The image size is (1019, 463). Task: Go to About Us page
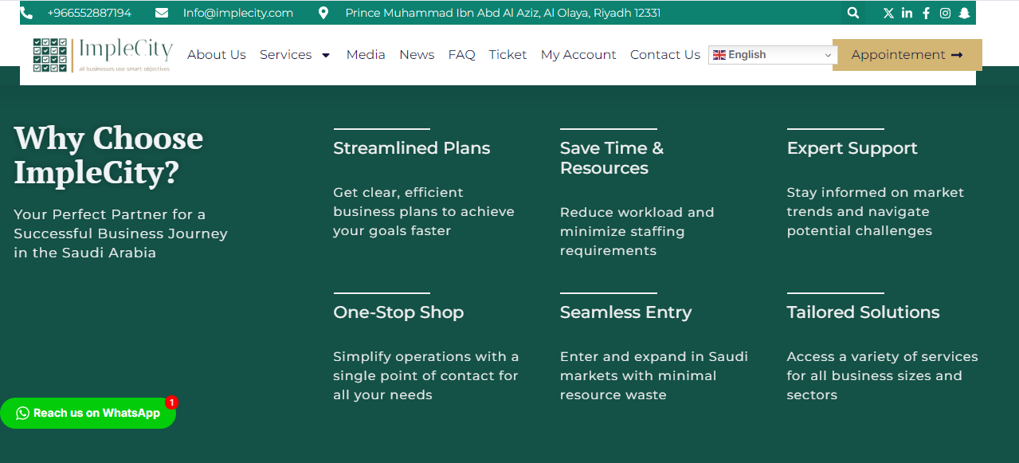(x=217, y=55)
